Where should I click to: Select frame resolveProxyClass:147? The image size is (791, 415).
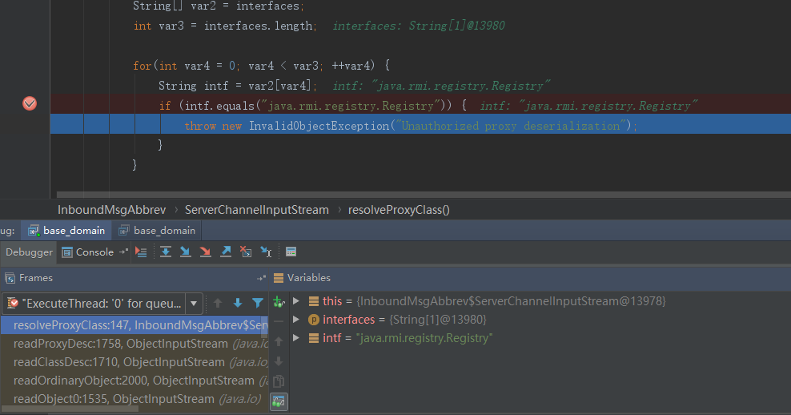coord(135,325)
